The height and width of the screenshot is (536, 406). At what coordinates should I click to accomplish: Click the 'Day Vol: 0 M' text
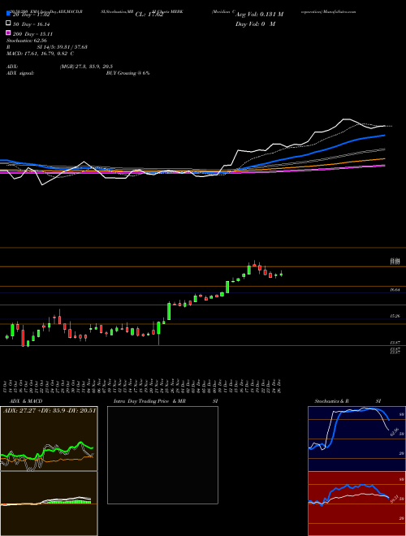[x=255, y=24]
